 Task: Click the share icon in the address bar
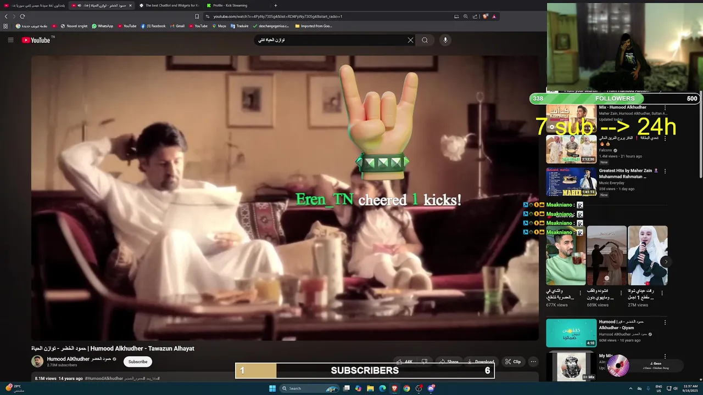[475, 16]
